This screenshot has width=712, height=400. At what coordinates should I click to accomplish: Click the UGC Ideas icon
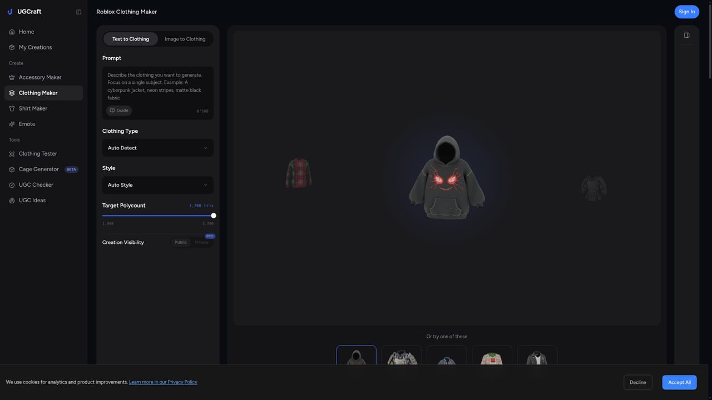12,201
